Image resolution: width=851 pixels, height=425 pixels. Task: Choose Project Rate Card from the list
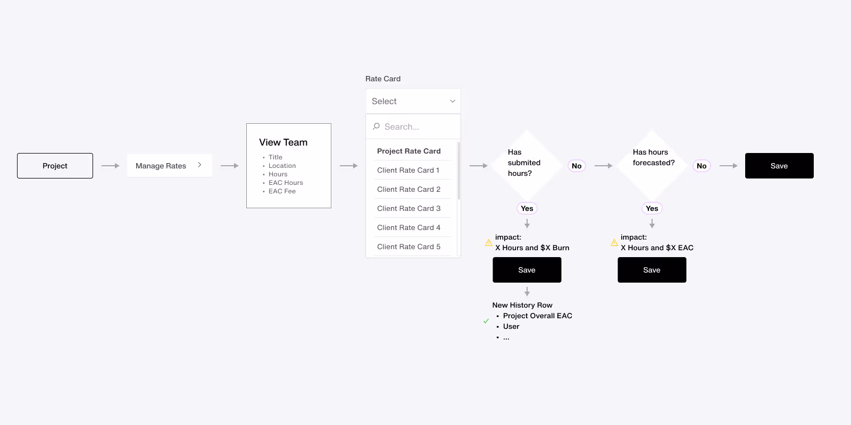408,151
